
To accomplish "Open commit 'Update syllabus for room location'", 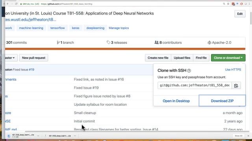I will (x=100, y=105).
